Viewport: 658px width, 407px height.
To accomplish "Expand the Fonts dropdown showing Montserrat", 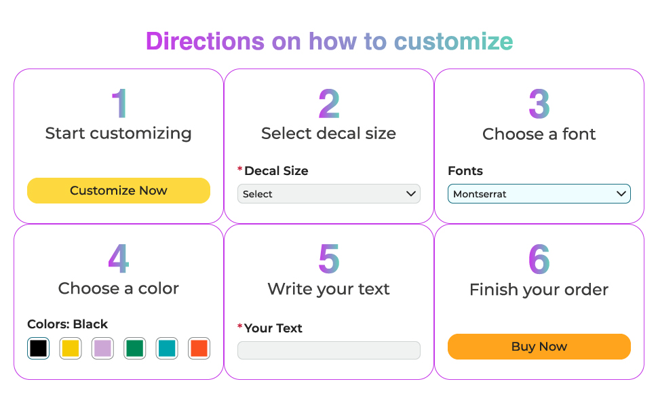I will click(539, 194).
